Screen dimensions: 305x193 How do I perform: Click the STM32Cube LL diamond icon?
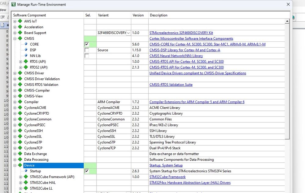tap(26, 188)
